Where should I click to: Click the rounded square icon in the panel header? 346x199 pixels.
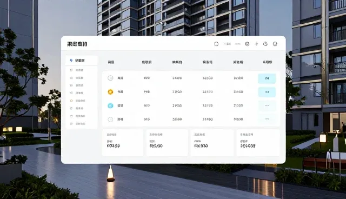tap(216, 44)
